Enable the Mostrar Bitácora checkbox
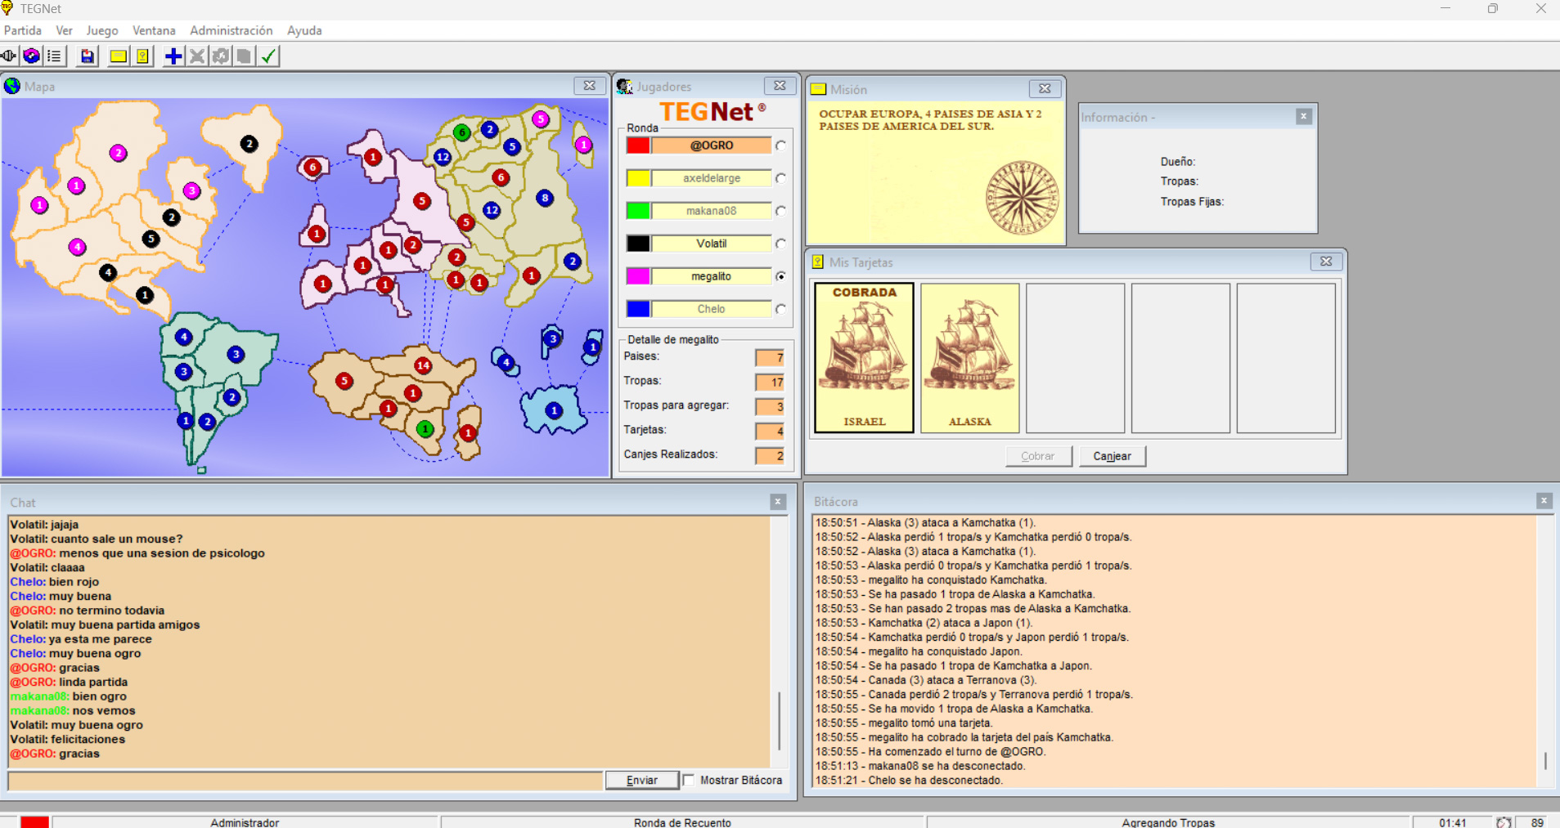The width and height of the screenshot is (1560, 828). (690, 781)
